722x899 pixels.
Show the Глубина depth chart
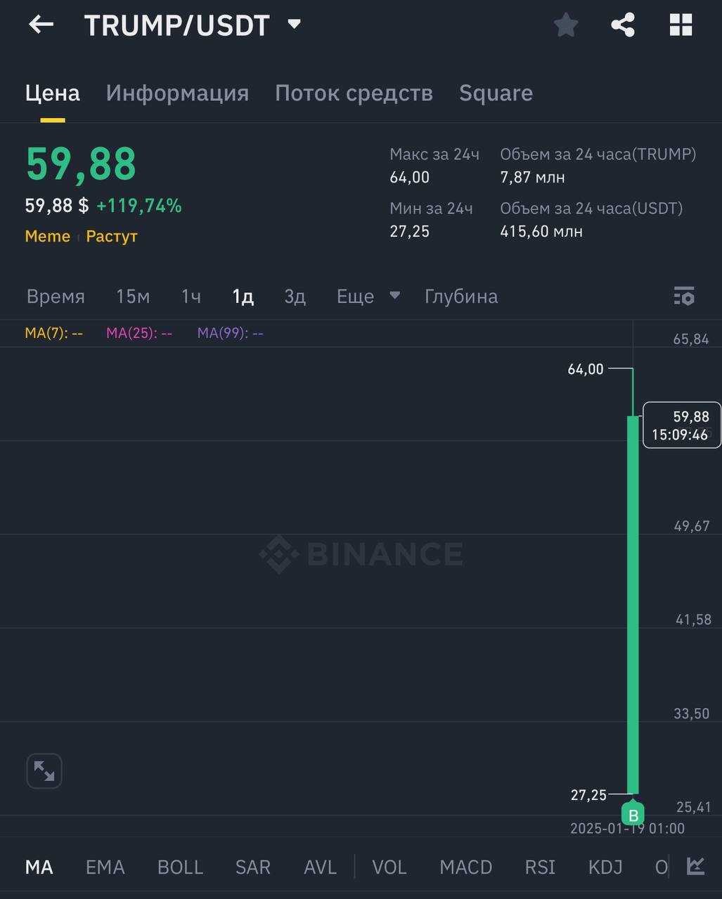(461, 296)
